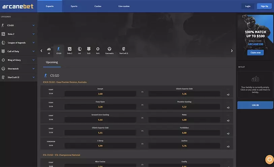
Task: Bet on Forbidden at 6.00
Action: click(184, 133)
